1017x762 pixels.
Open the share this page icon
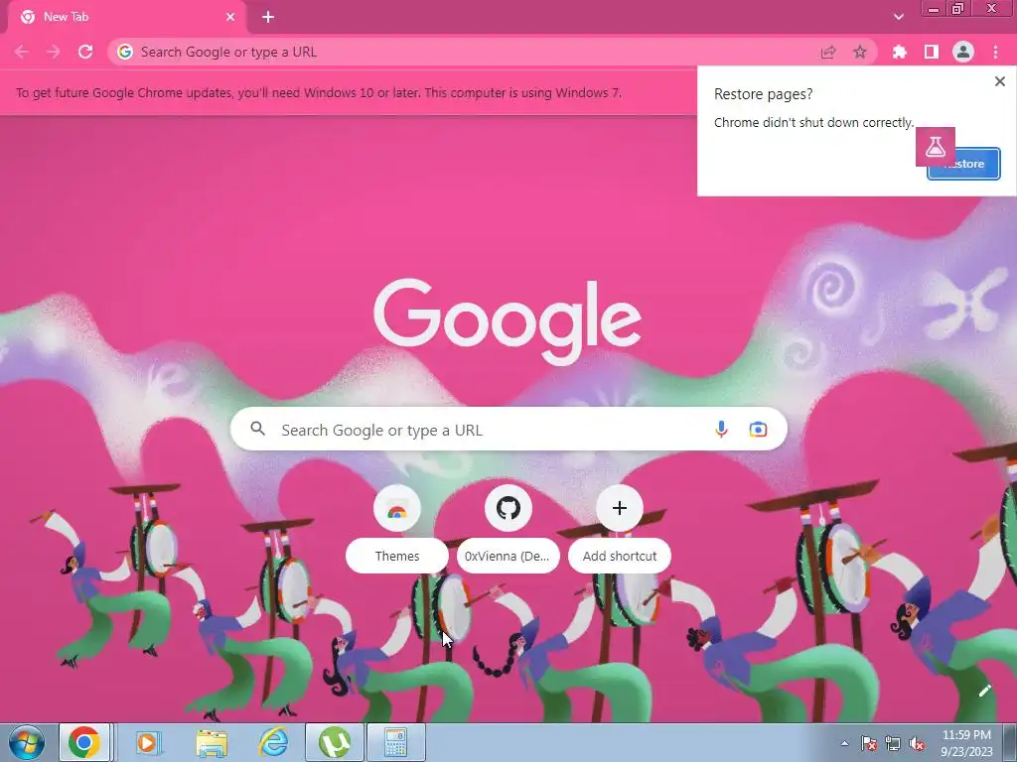[x=828, y=52]
